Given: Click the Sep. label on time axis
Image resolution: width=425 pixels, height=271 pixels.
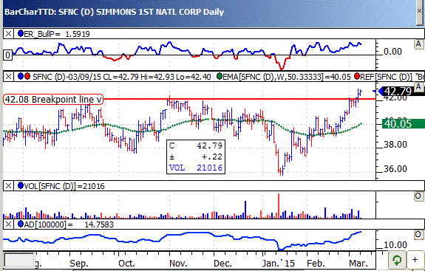Looking at the screenshot, I should [x=79, y=263].
